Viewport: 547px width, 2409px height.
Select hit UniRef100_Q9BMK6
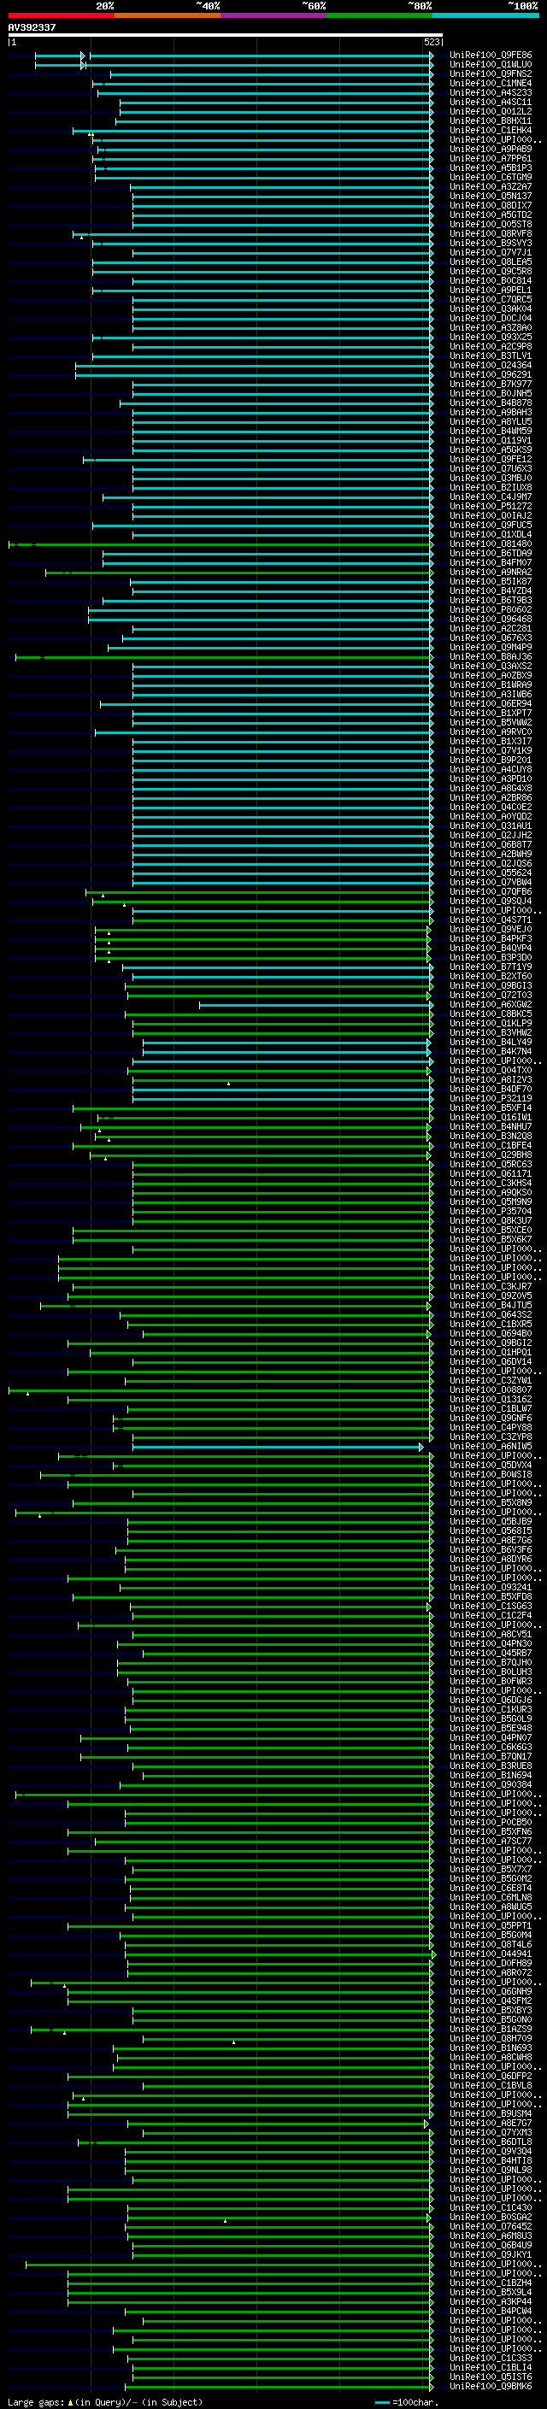[491, 2386]
